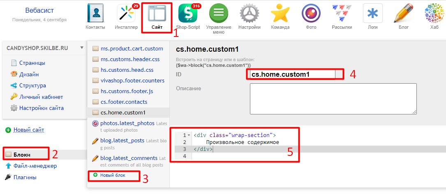
Task: Select the hs.customs.footer.js block
Action: tap(127, 91)
